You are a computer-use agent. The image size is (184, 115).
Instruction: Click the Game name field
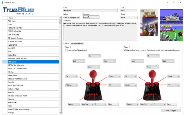pos(90,11)
